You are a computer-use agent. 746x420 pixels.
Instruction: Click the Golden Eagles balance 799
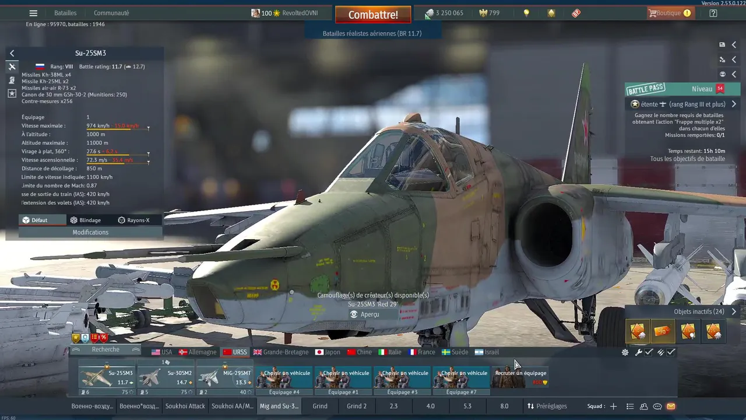(x=489, y=13)
